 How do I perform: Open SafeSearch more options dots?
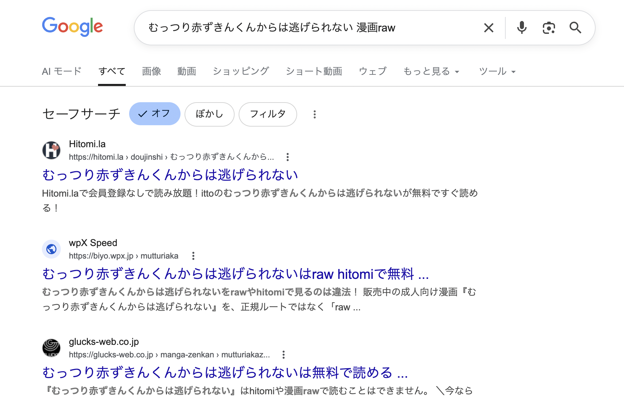pyautogui.click(x=315, y=114)
